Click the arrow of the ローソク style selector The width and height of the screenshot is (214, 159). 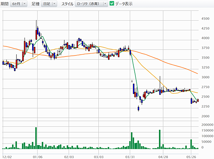(x=105, y=4)
